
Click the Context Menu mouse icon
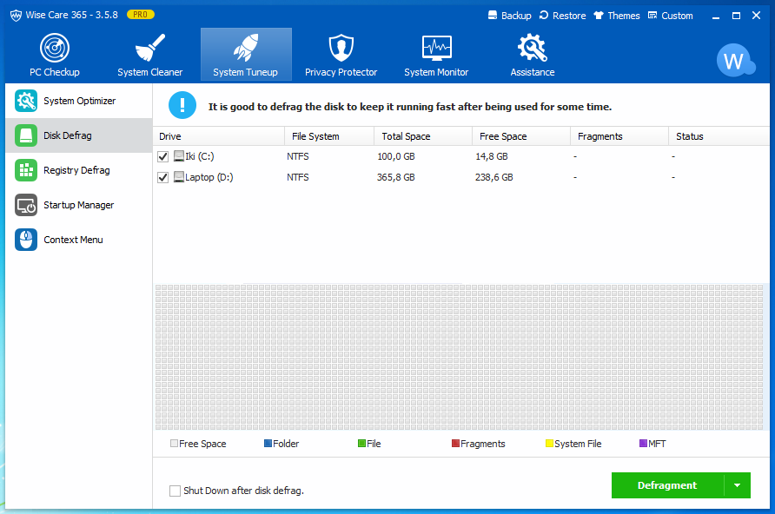coord(26,240)
